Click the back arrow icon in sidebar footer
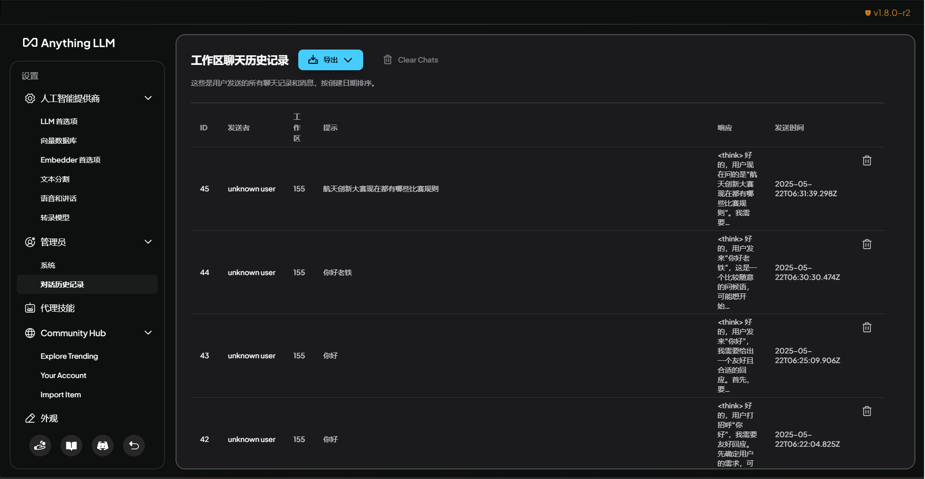Viewport: 925px width, 479px height. (x=134, y=445)
